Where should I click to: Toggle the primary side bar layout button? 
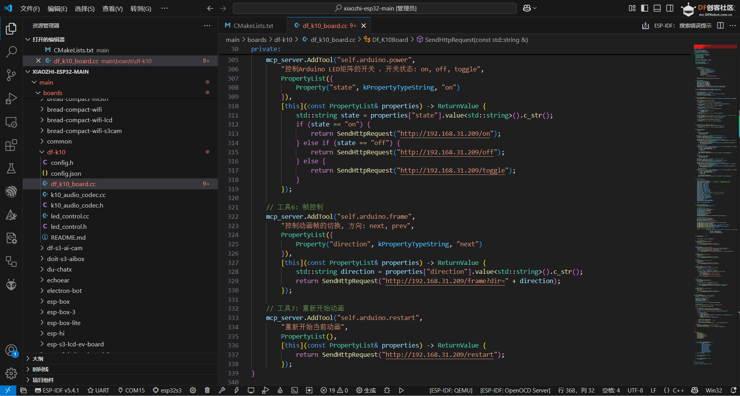[x=645, y=8]
